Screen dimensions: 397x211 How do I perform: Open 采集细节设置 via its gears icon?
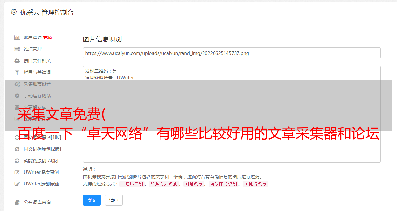click(17, 84)
